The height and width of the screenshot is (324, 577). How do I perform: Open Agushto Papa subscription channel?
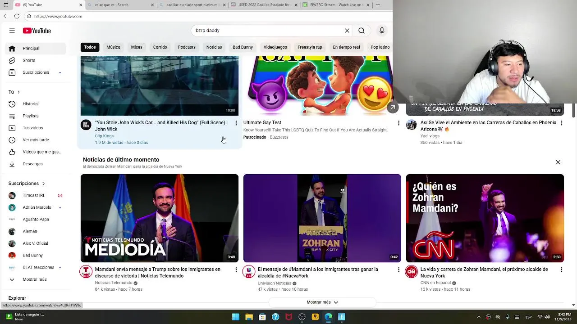coord(37,220)
